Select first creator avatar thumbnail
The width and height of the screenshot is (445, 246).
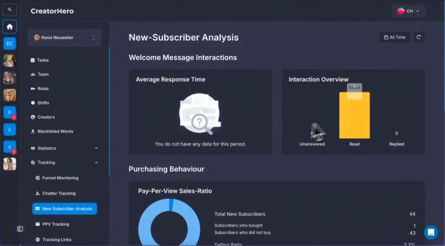pyautogui.click(x=10, y=61)
